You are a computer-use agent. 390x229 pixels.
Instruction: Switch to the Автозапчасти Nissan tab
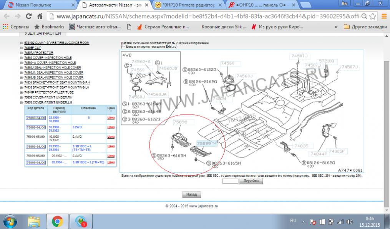pos(115,5)
